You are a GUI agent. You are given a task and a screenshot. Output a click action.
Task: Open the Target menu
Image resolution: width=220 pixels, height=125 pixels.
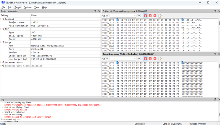[18, 7]
